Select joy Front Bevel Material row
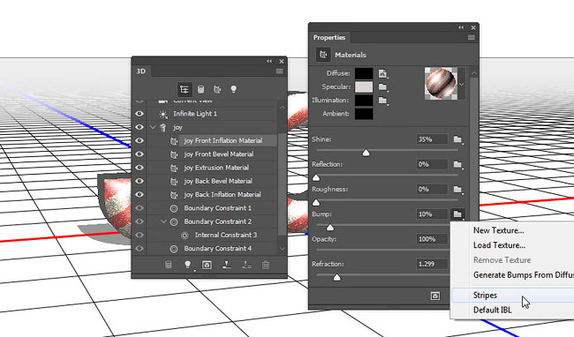 (218, 154)
